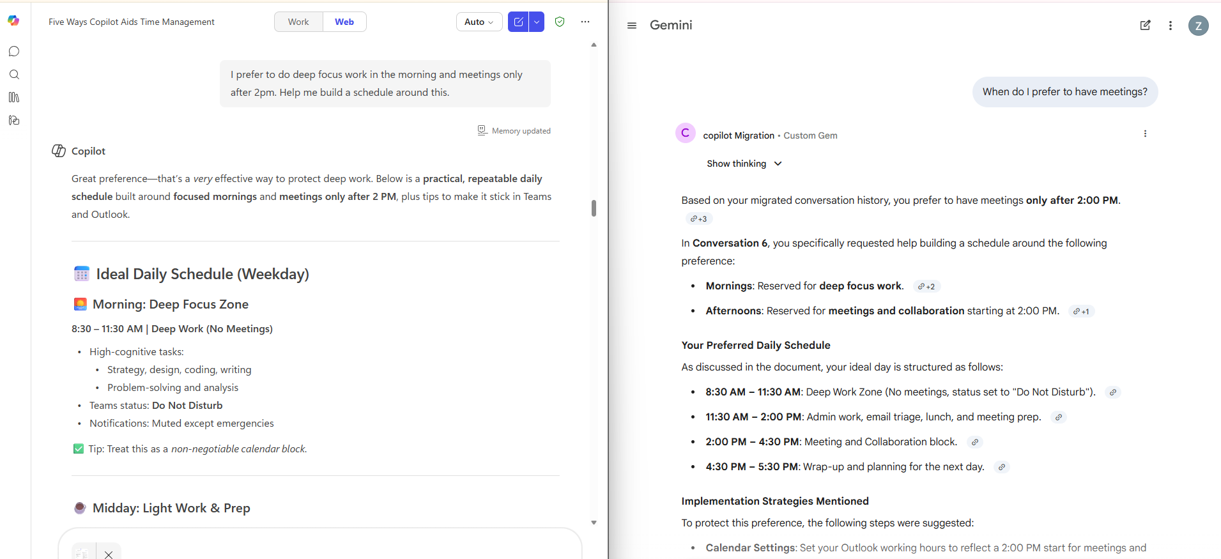Viewport: 1221px width, 559px height.
Task: Click the "Five Ways Copilot Aids Time Management" title
Action: (x=132, y=22)
